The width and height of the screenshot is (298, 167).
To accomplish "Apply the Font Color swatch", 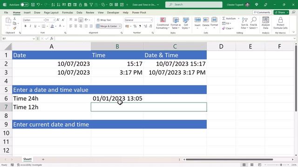I will click(x=60, y=26).
